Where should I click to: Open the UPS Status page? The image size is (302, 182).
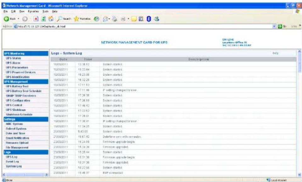13,58
